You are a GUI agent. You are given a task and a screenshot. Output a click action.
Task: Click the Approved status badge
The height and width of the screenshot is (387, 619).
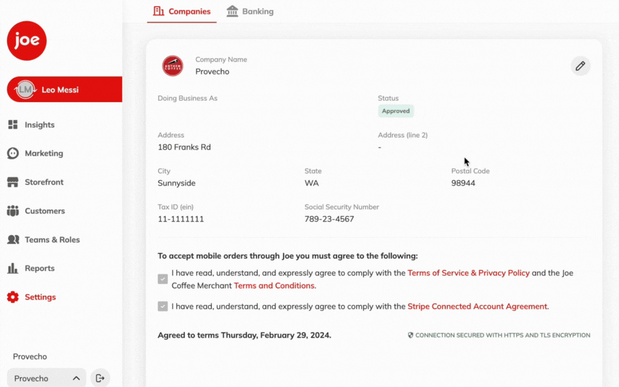point(395,111)
